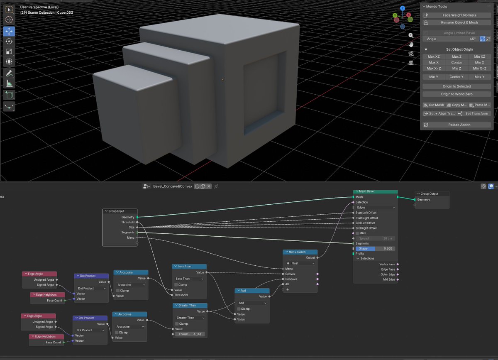Screen dimensions: 498x360
Task: Click the Bevel_Concave&Convex name field
Action: tap(173, 186)
